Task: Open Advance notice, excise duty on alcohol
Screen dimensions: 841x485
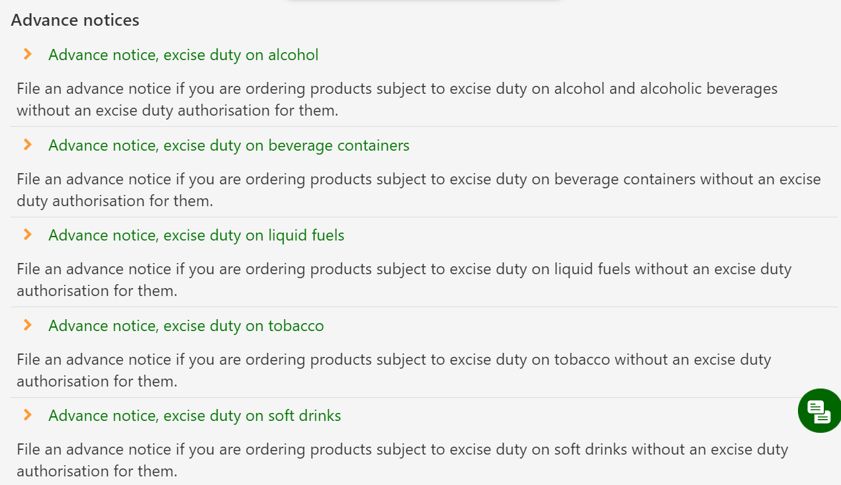Action: pyautogui.click(x=183, y=55)
